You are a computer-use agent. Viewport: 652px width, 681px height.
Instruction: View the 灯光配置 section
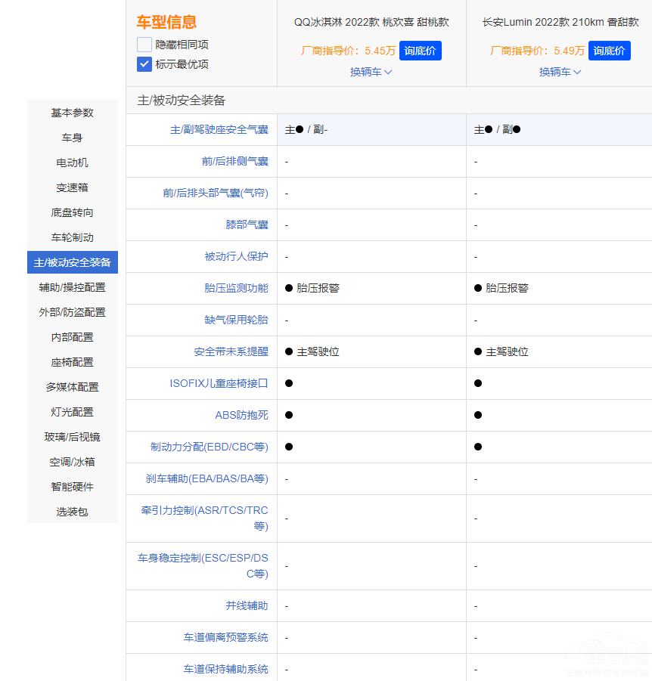tap(72, 412)
